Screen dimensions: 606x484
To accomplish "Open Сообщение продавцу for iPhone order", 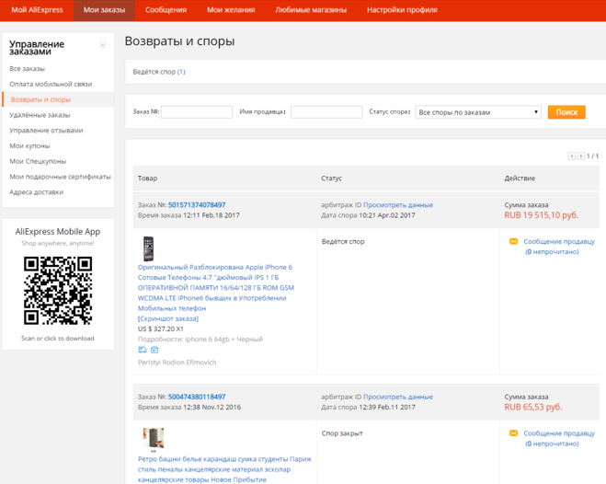I will [559, 241].
